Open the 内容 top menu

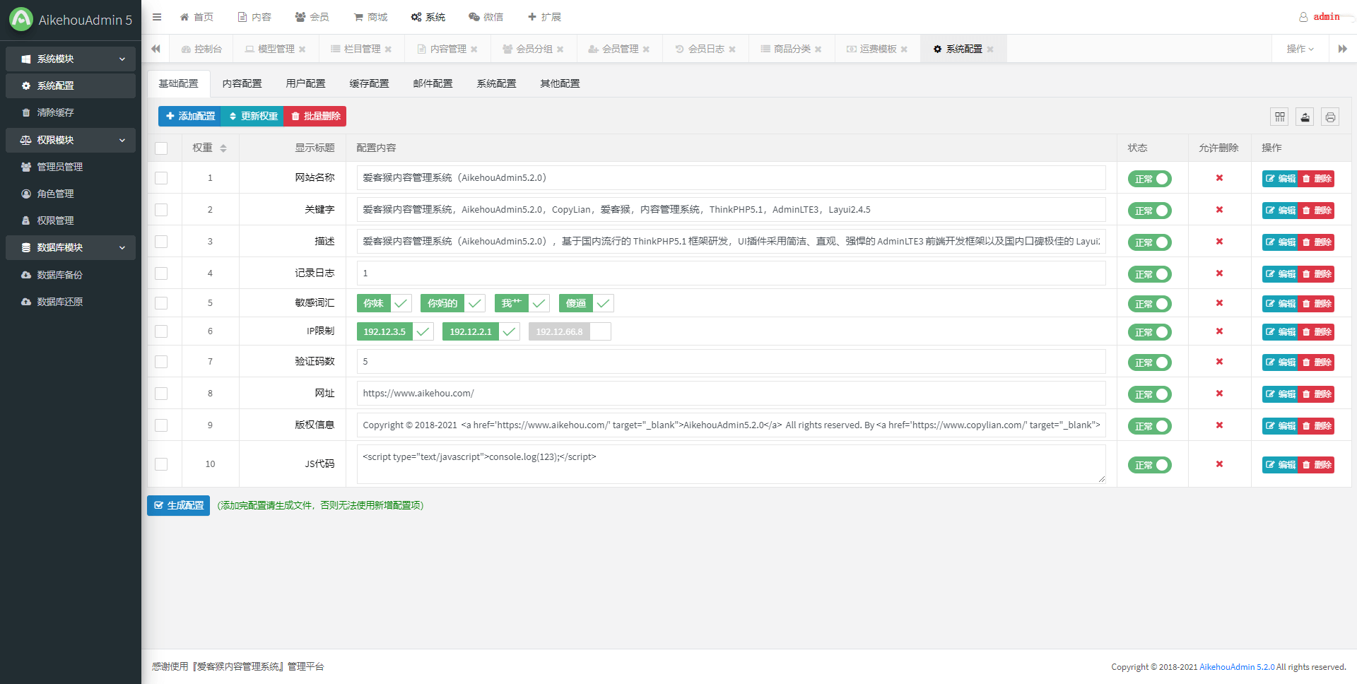(254, 17)
